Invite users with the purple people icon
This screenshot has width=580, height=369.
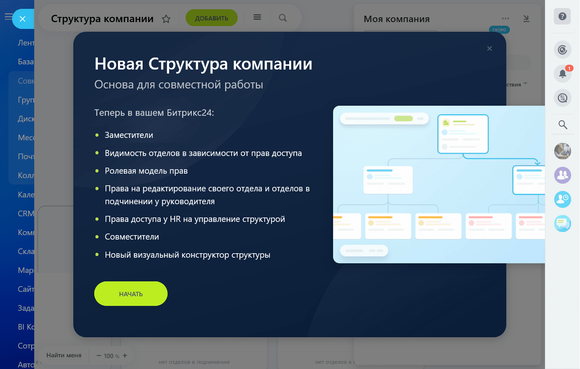tap(562, 175)
